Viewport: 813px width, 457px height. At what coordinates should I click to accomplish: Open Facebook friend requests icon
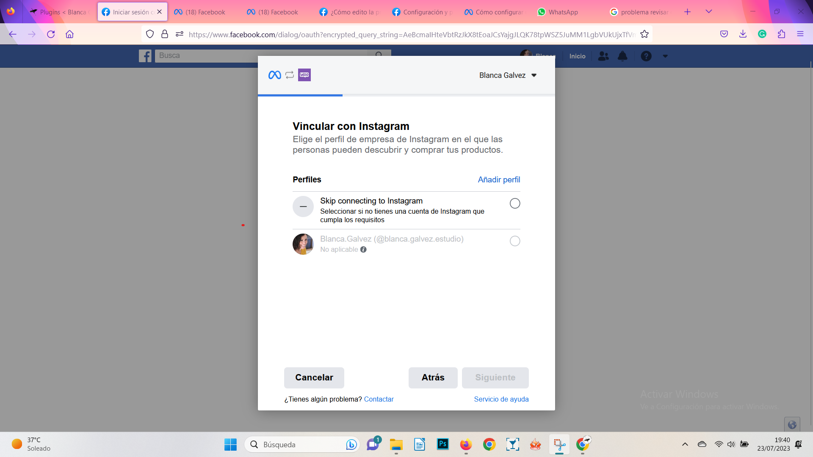(603, 56)
